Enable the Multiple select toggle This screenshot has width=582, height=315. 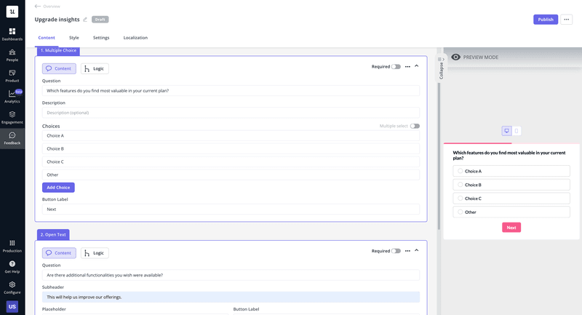pos(415,126)
